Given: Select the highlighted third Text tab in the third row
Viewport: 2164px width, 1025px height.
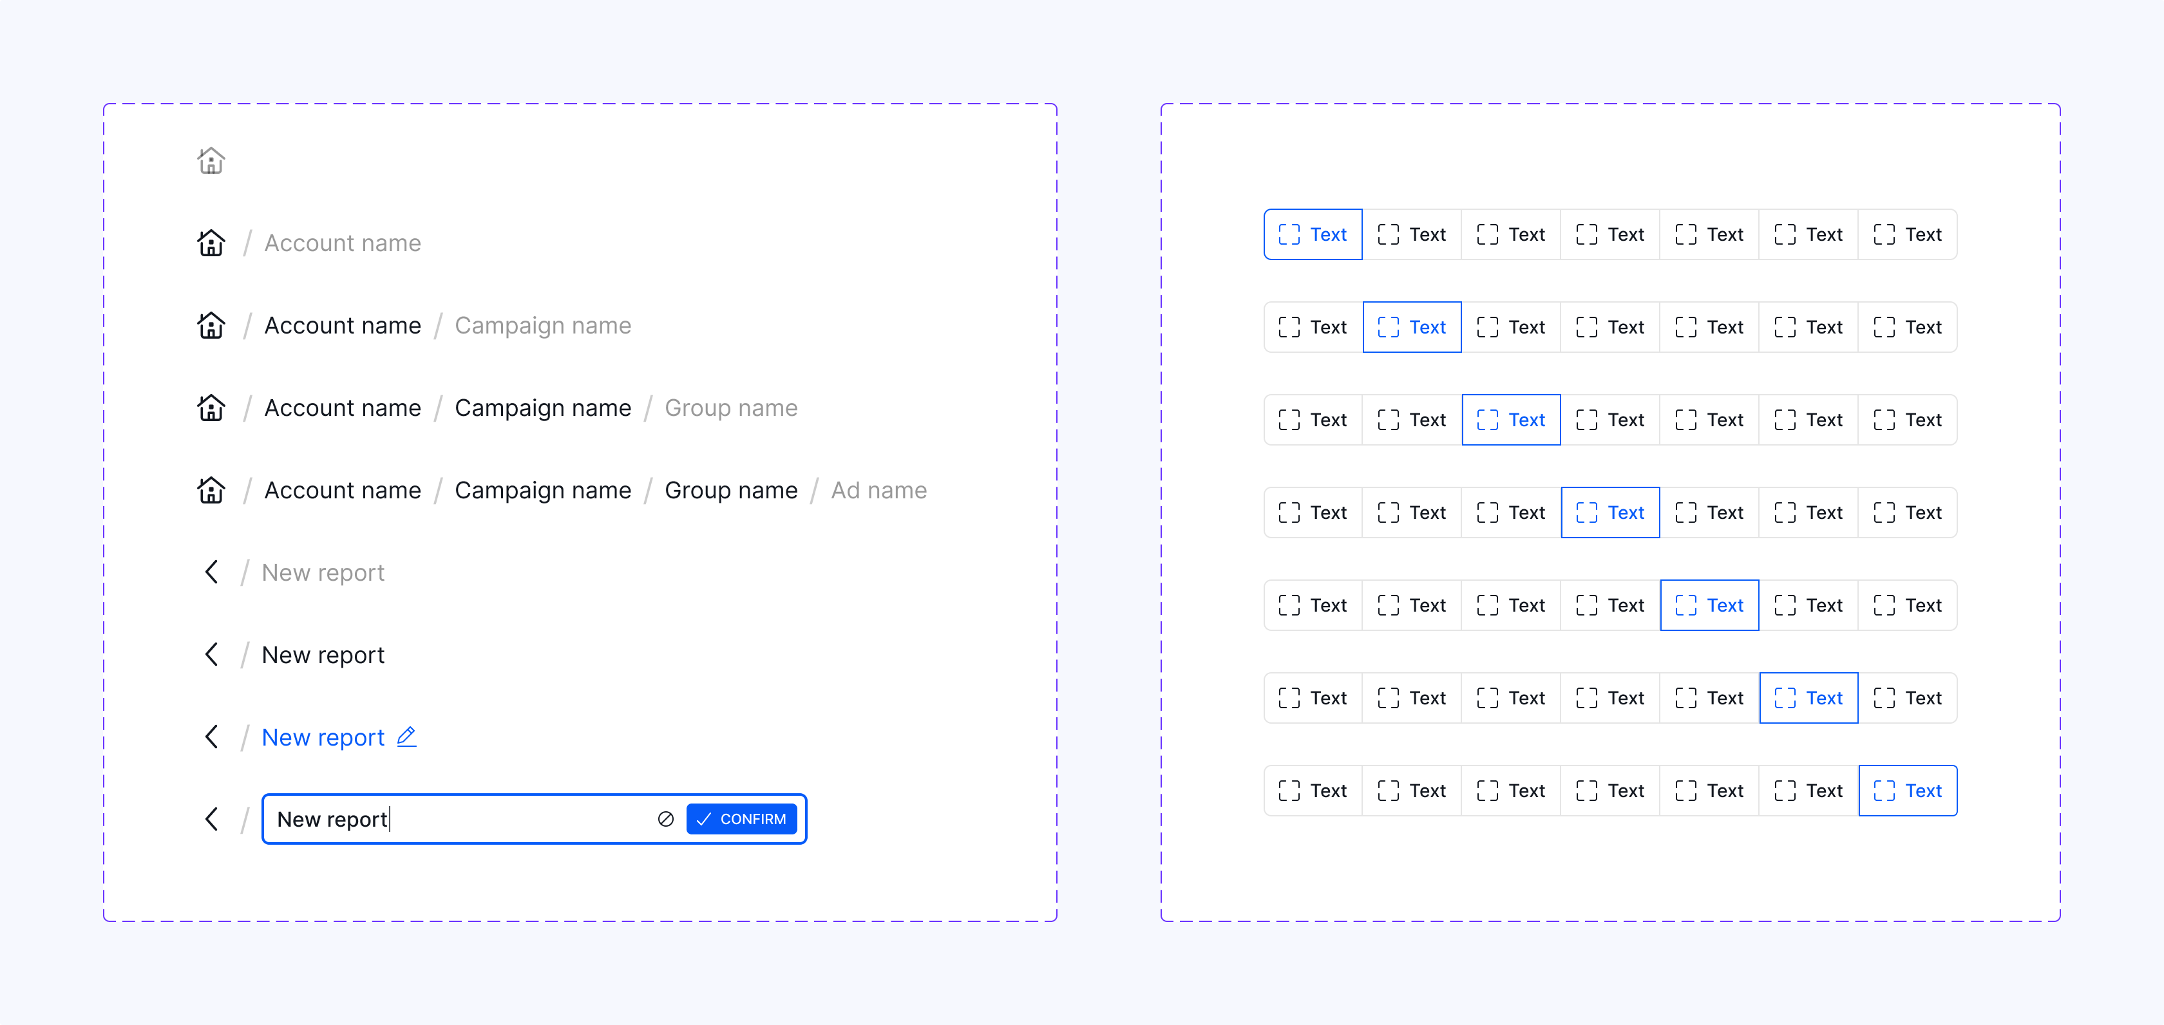Looking at the screenshot, I should point(1510,420).
